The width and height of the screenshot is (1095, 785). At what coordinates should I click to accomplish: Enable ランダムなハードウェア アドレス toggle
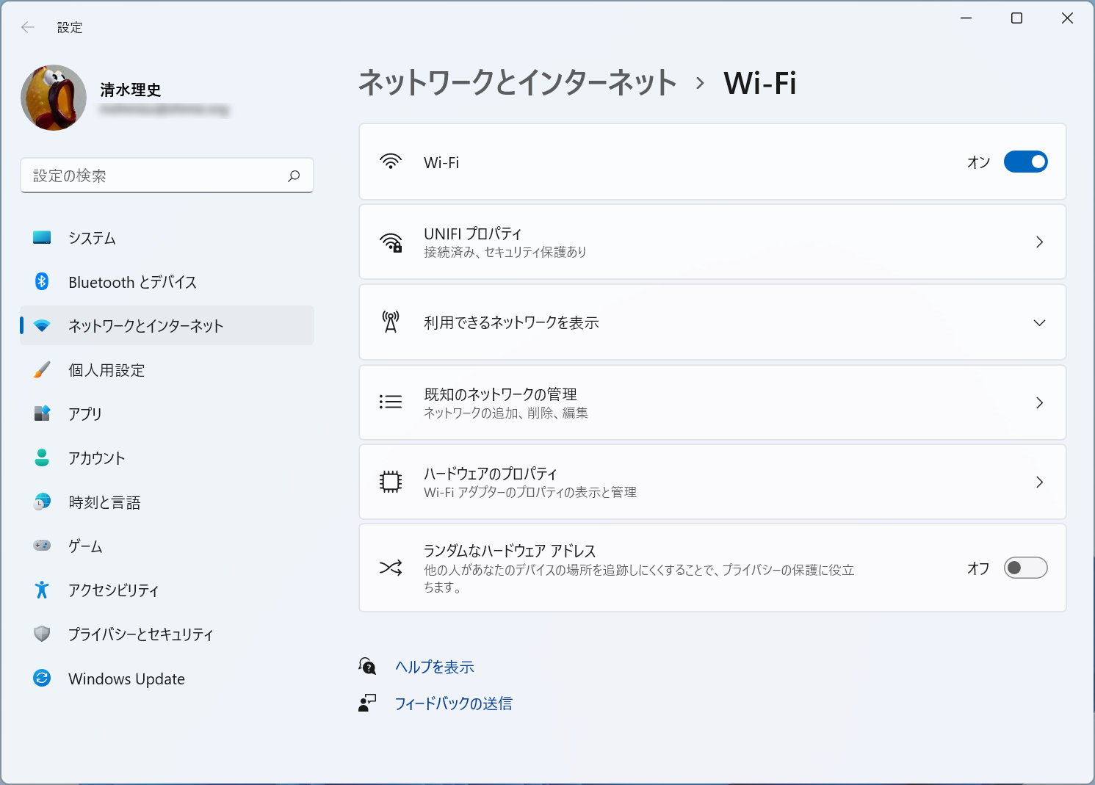point(1026,567)
